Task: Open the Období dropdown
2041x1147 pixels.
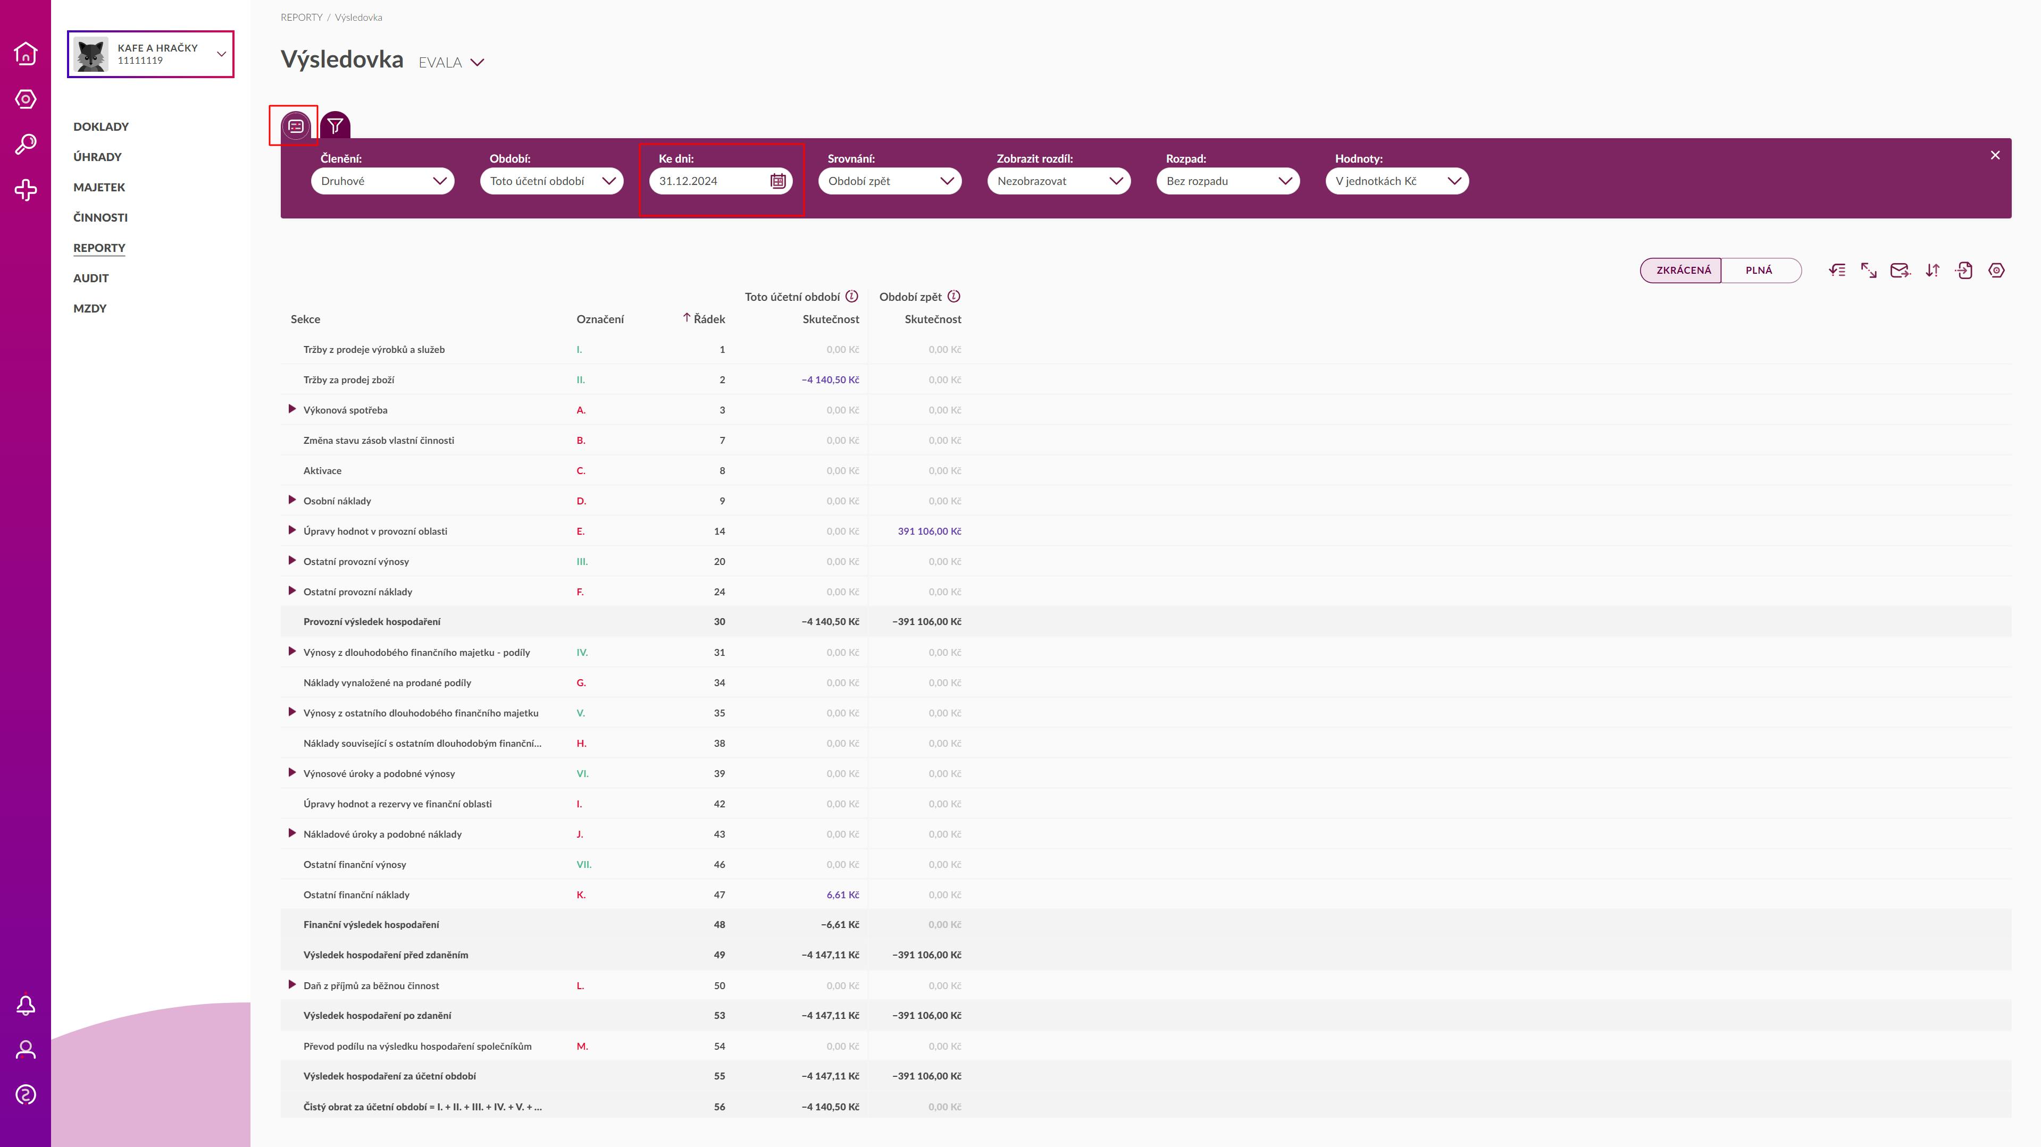Action: (551, 181)
